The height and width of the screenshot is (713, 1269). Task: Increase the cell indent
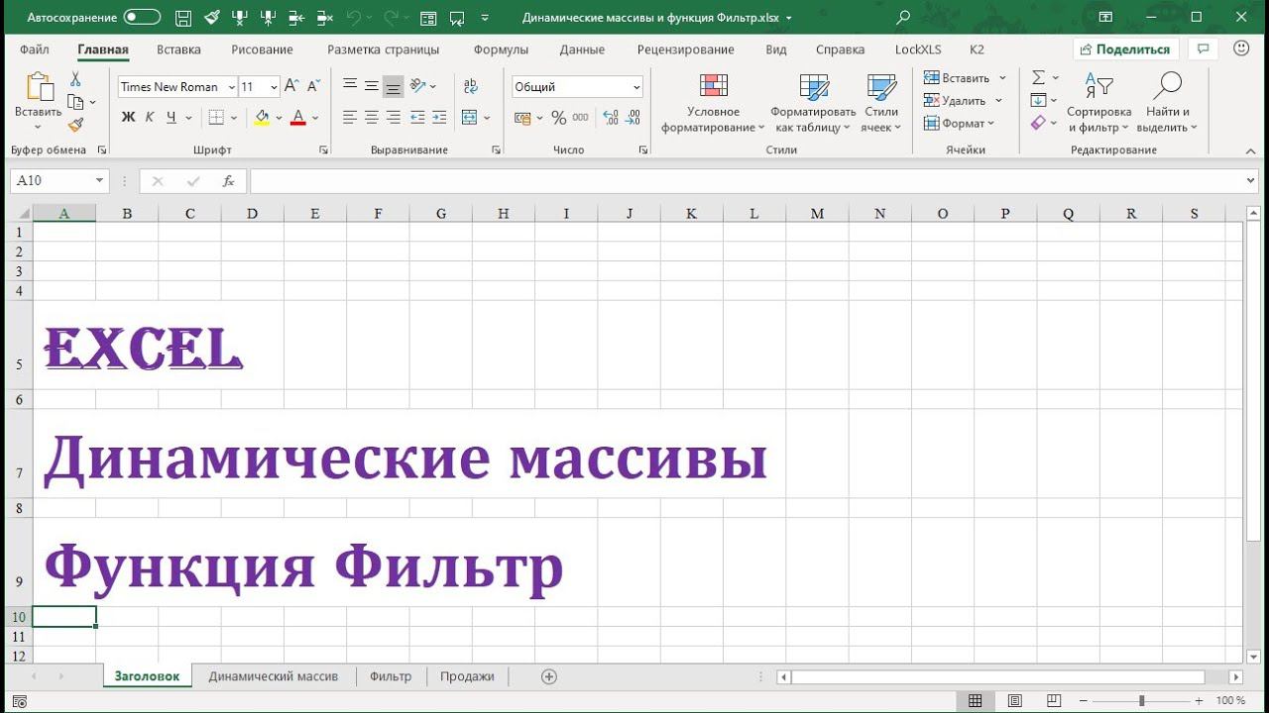pyautogui.click(x=439, y=117)
